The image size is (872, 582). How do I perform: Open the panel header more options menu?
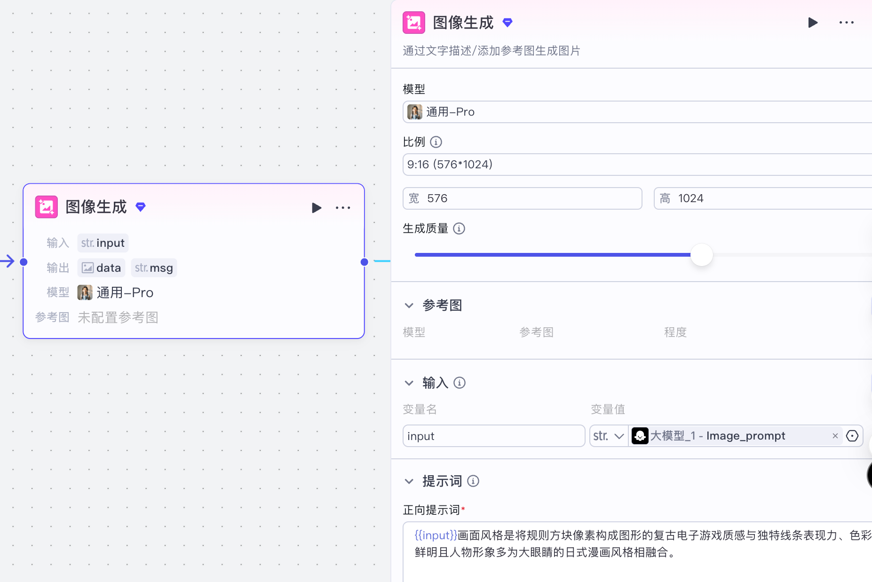(x=846, y=23)
